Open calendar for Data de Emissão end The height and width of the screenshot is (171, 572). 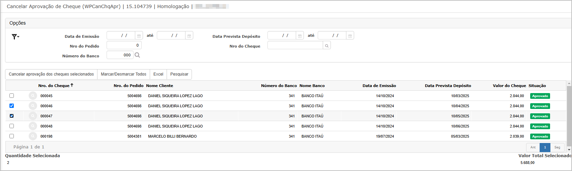tap(189, 36)
